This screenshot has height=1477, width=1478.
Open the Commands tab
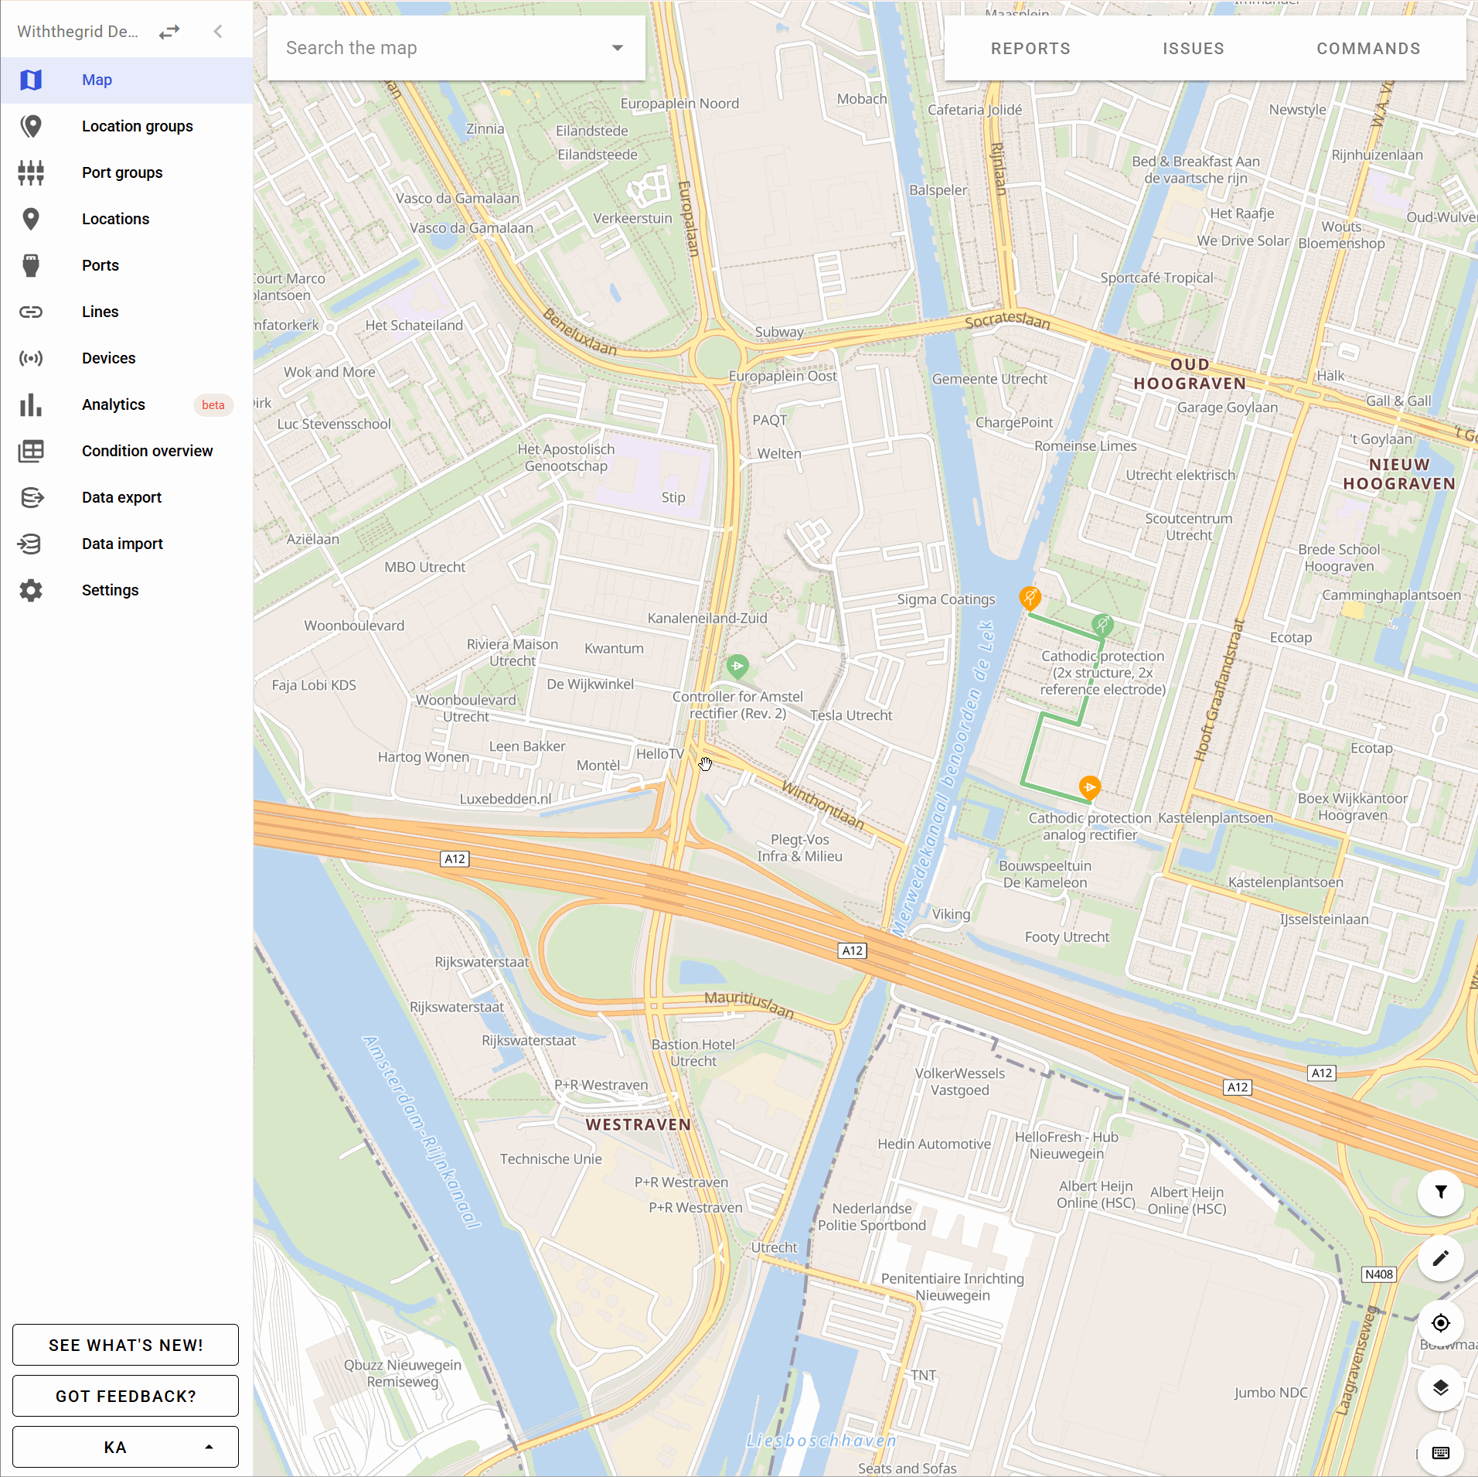tap(1368, 49)
